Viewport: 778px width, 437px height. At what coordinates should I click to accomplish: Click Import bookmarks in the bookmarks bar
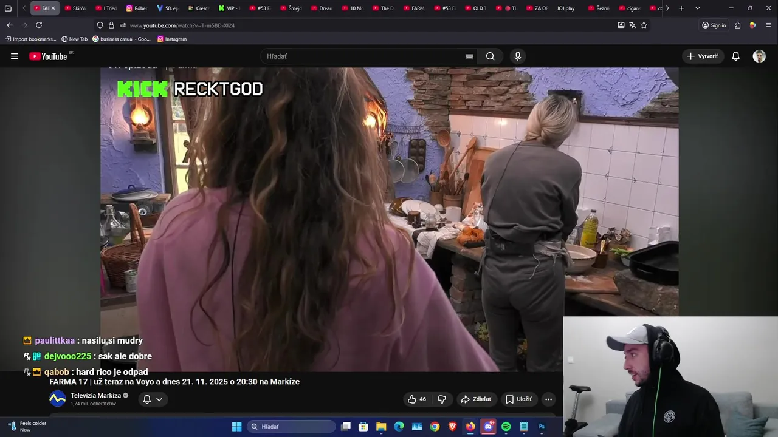click(x=30, y=39)
